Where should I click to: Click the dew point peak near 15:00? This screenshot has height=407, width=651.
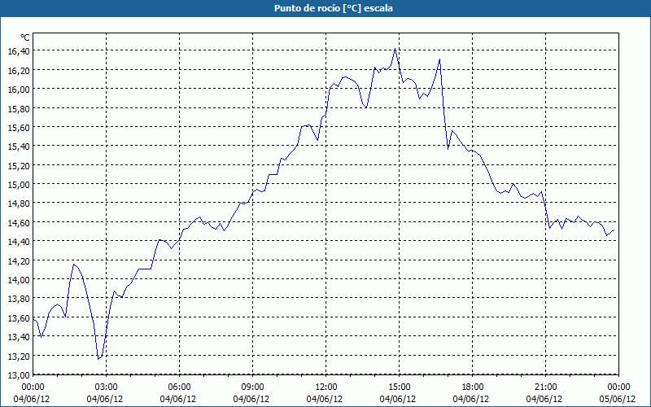tap(395, 49)
